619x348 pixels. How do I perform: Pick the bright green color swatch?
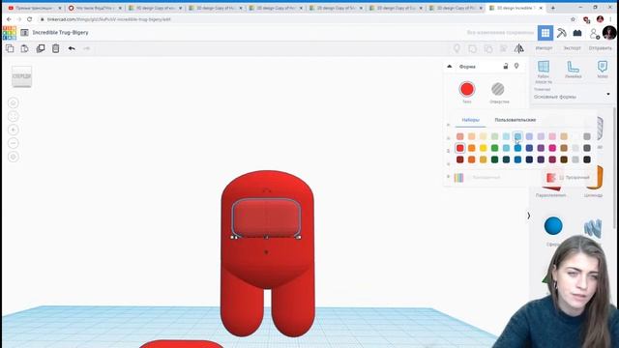[494, 148]
